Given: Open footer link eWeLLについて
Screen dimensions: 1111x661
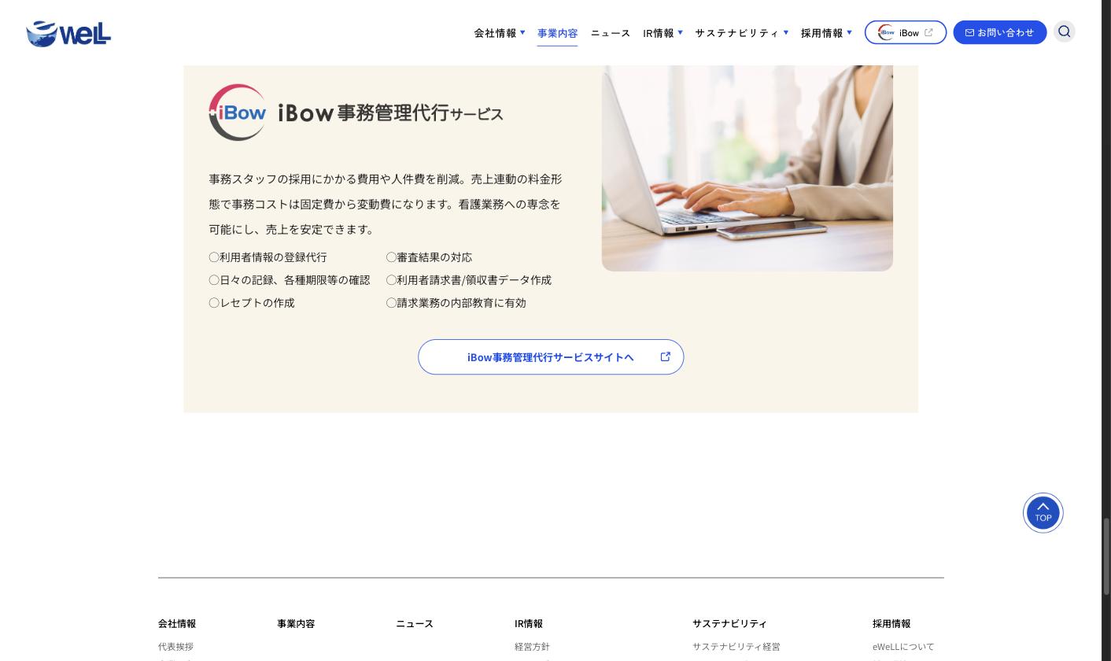Looking at the screenshot, I should click(903, 647).
